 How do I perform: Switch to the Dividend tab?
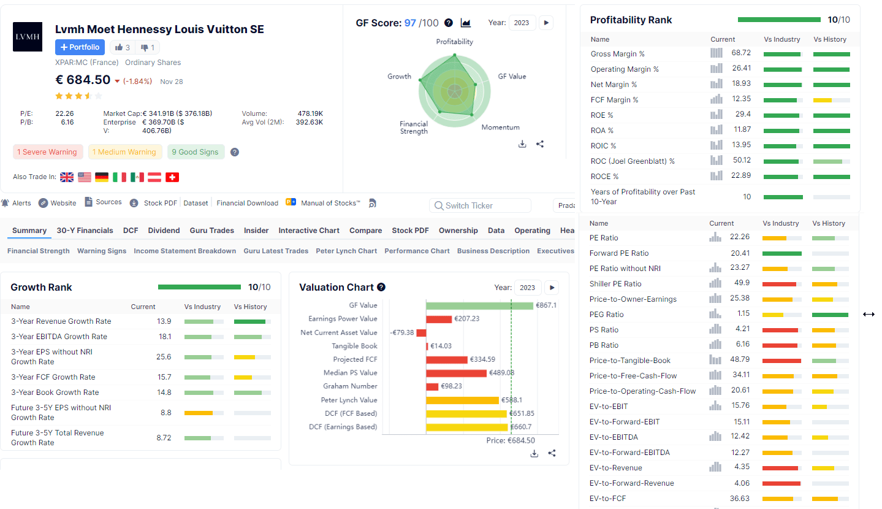coord(164,231)
